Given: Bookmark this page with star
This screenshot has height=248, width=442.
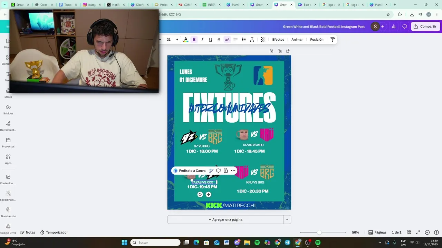Looking at the screenshot, I should pos(388,14).
